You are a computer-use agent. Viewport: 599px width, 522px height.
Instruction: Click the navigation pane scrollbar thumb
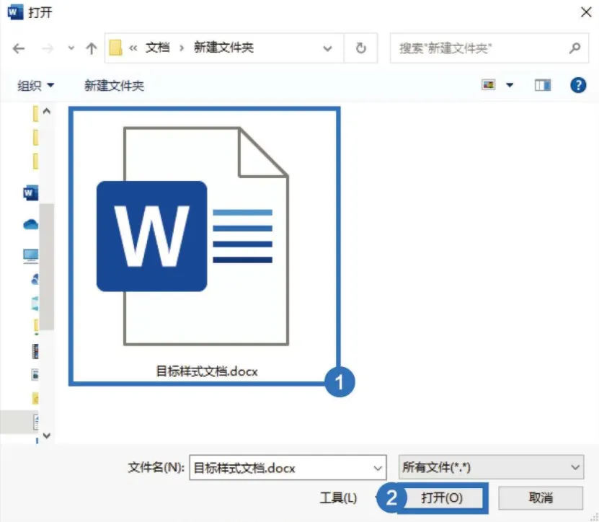[47, 266]
